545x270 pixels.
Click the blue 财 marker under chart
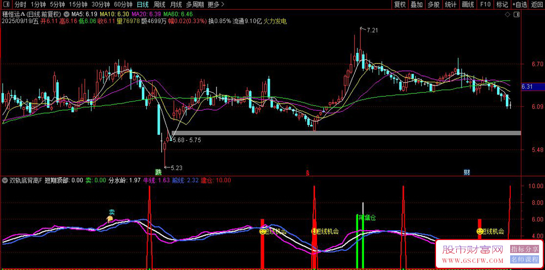click(467, 172)
